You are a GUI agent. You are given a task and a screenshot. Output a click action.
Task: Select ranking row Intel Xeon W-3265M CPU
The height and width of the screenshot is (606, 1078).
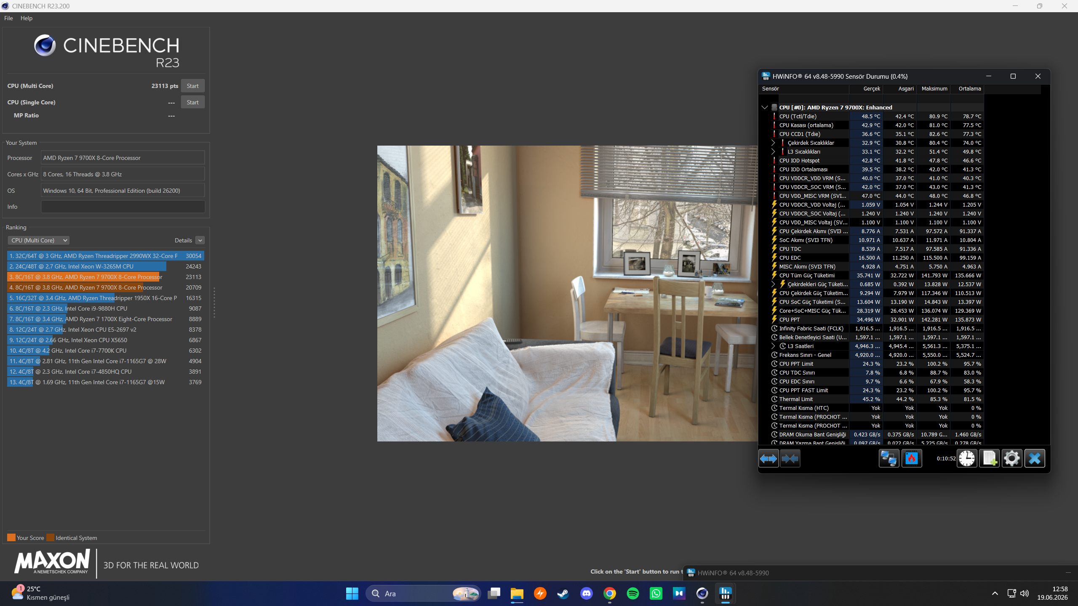pos(106,266)
